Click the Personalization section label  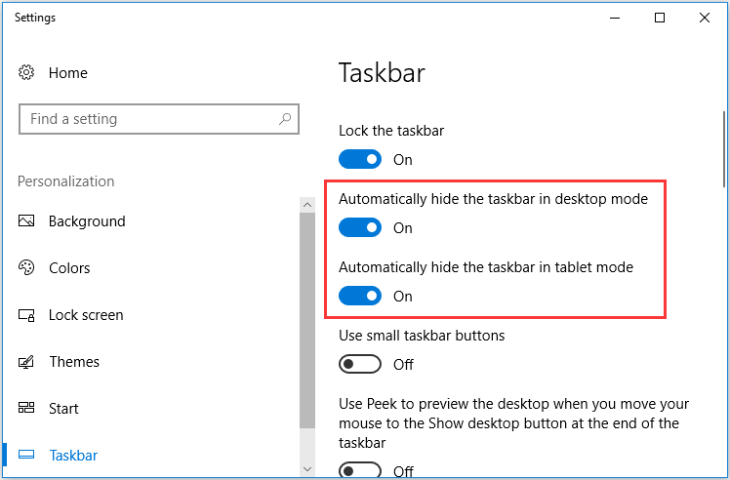[x=65, y=181]
